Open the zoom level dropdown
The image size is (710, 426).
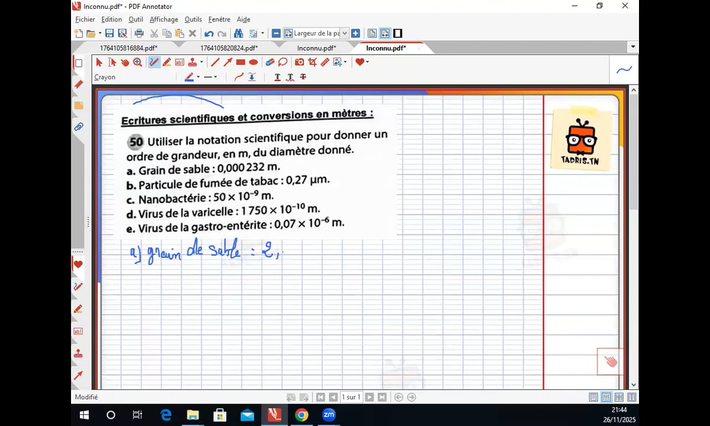pyautogui.click(x=345, y=34)
